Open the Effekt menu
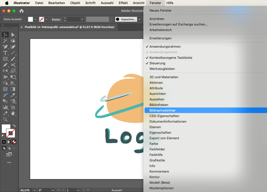This screenshot has width=267, height=192. (123, 3)
